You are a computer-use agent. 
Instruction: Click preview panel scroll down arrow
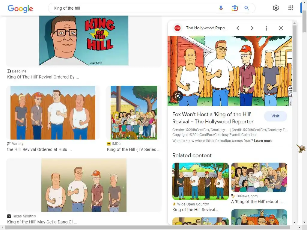click(294, 223)
